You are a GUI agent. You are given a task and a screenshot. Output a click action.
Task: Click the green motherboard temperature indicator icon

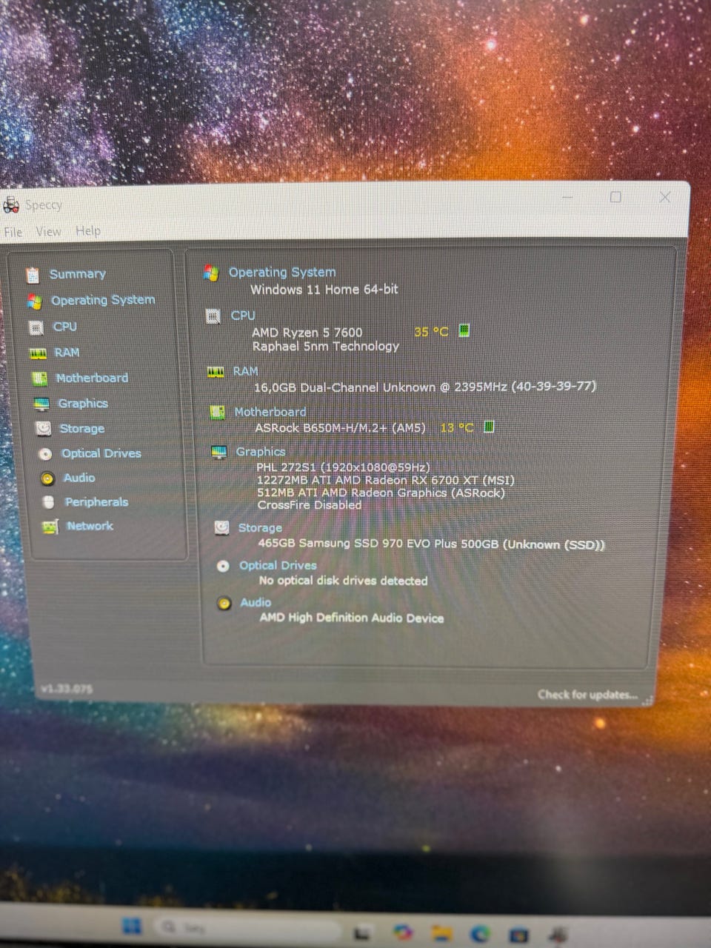490,427
